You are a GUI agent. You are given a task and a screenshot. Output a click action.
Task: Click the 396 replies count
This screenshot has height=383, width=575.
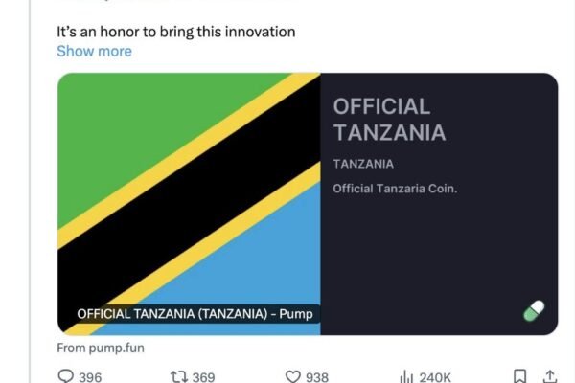pyautogui.click(x=90, y=377)
